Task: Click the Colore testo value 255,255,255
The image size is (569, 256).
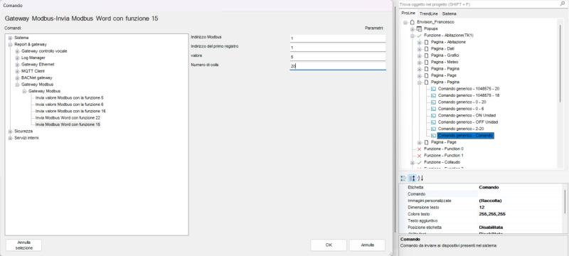Action: click(x=520, y=214)
